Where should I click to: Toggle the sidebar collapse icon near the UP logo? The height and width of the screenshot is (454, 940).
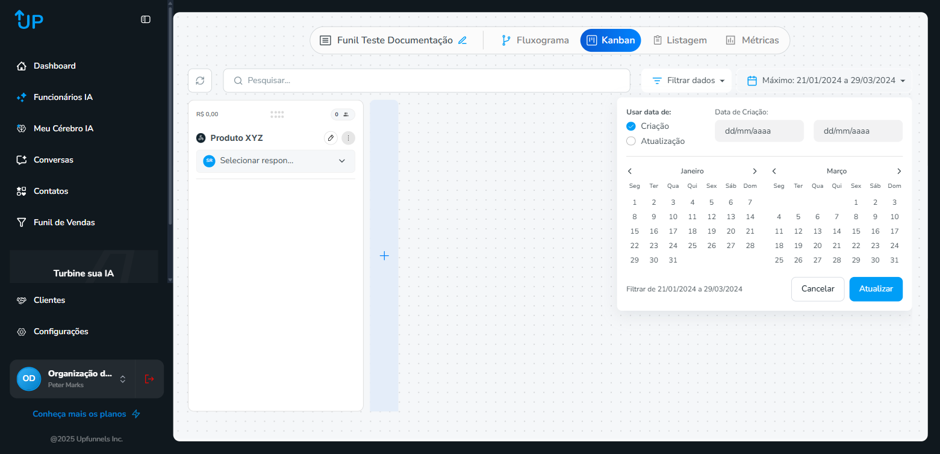click(x=145, y=19)
